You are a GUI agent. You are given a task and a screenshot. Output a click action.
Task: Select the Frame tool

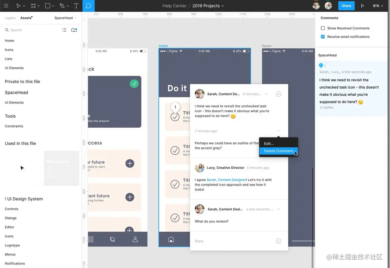pyautogui.click(x=33, y=6)
